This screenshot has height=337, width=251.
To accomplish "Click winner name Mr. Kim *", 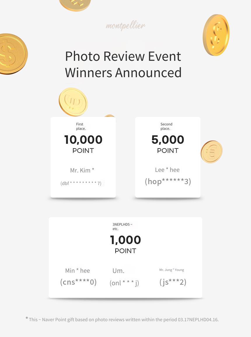I will pyautogui.click(x=82, y=170).
